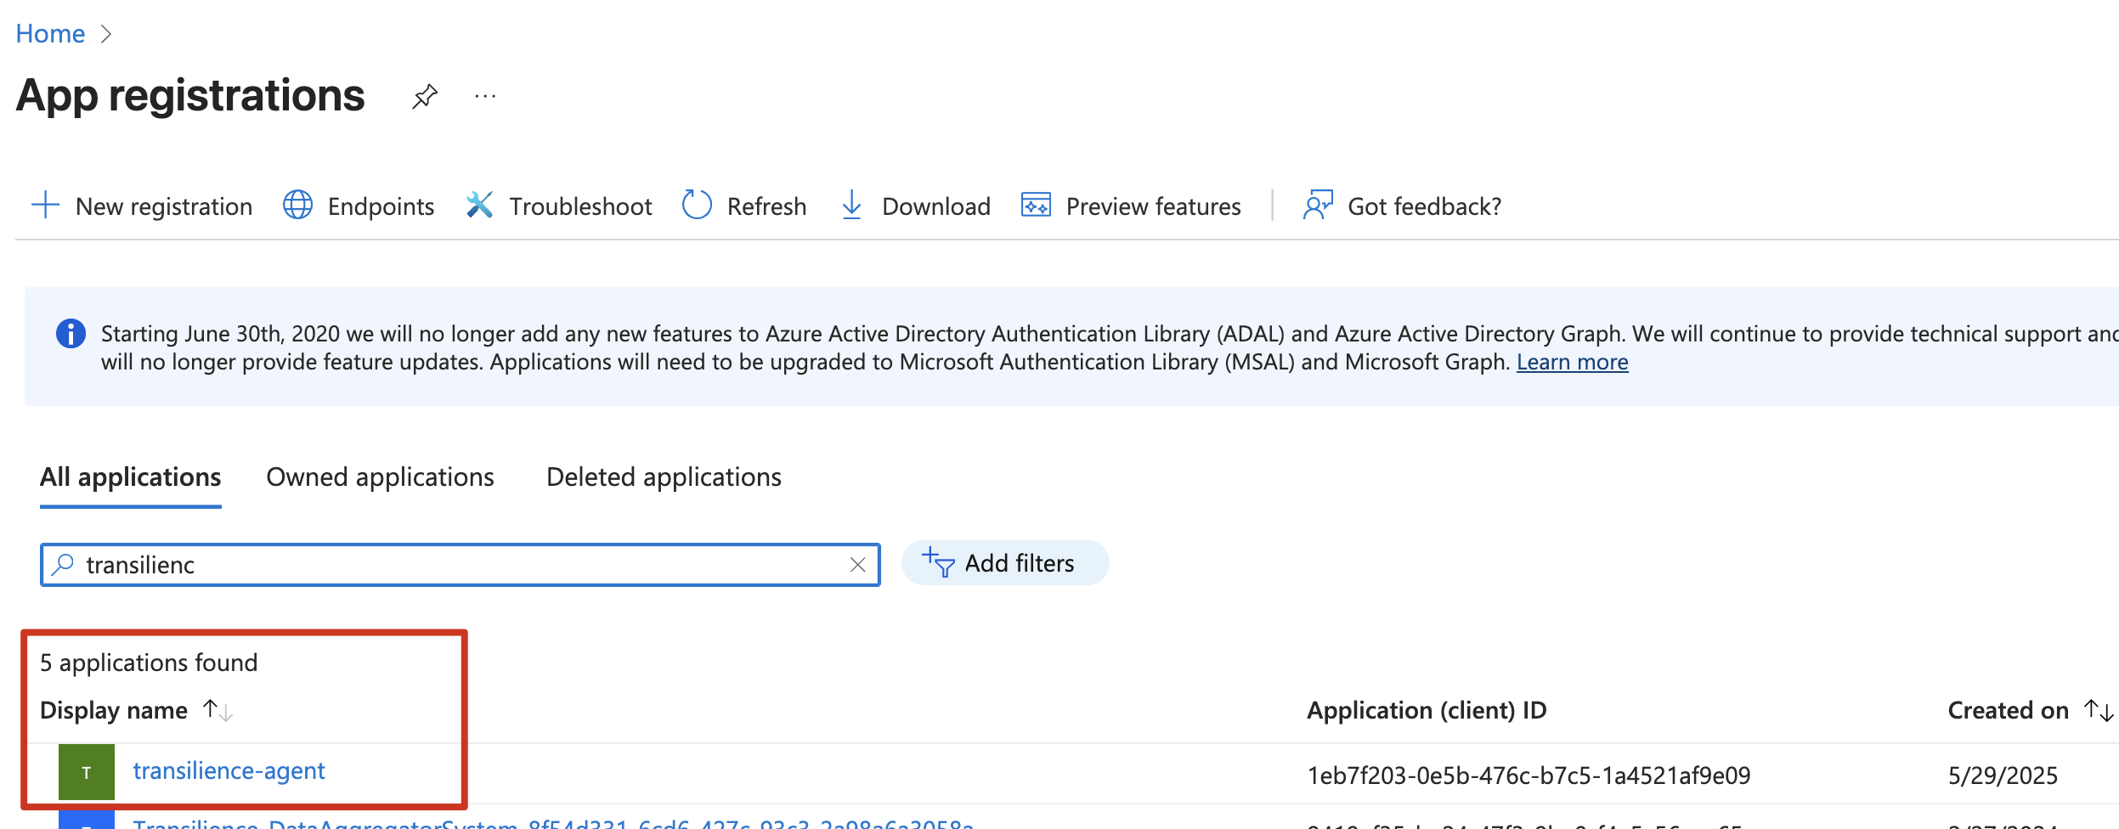Click the Download arrow icon

pos(851,206)
